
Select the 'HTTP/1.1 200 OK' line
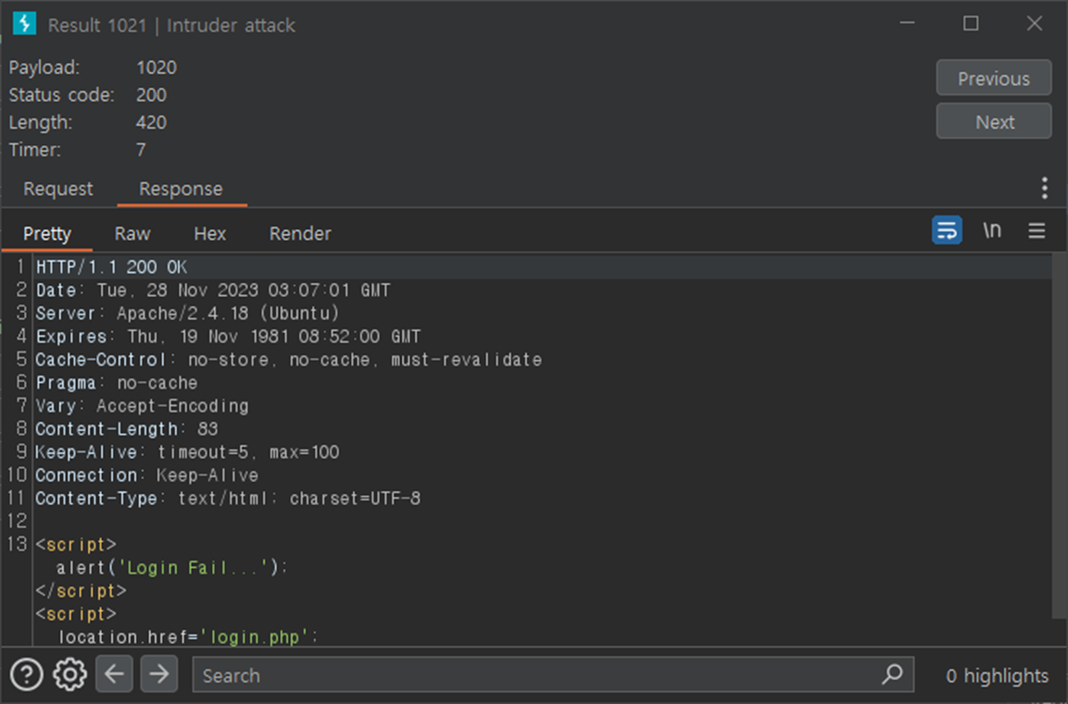click(112, 267)
